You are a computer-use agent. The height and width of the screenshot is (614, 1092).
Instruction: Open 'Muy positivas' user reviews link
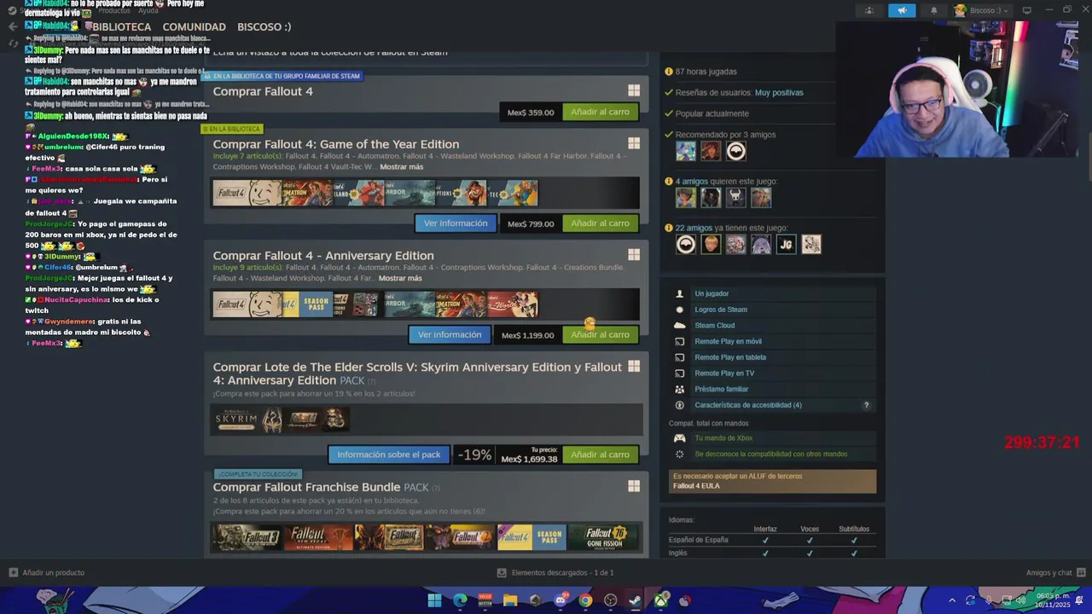779,92
